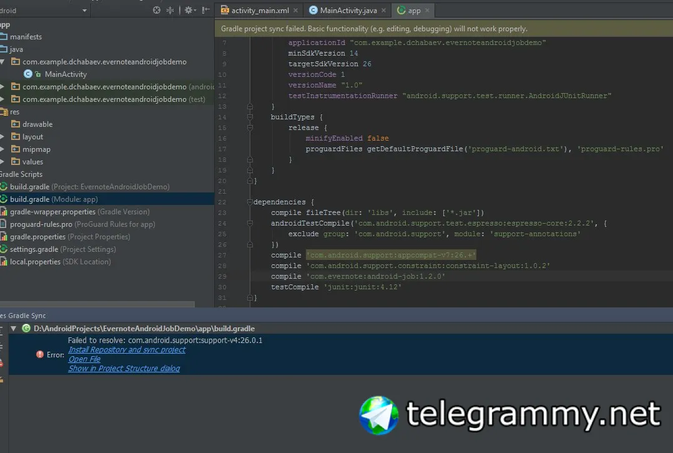Select build.gradle (Module: app)
Image resolution: width=673 pixels, height=453 pixels.
point(107,199)
